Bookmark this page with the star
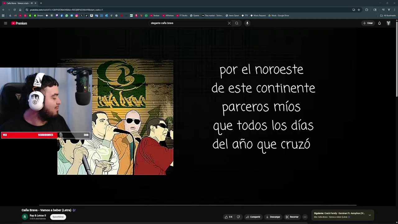This screenshot has height=224, width=398. [359, 10]
